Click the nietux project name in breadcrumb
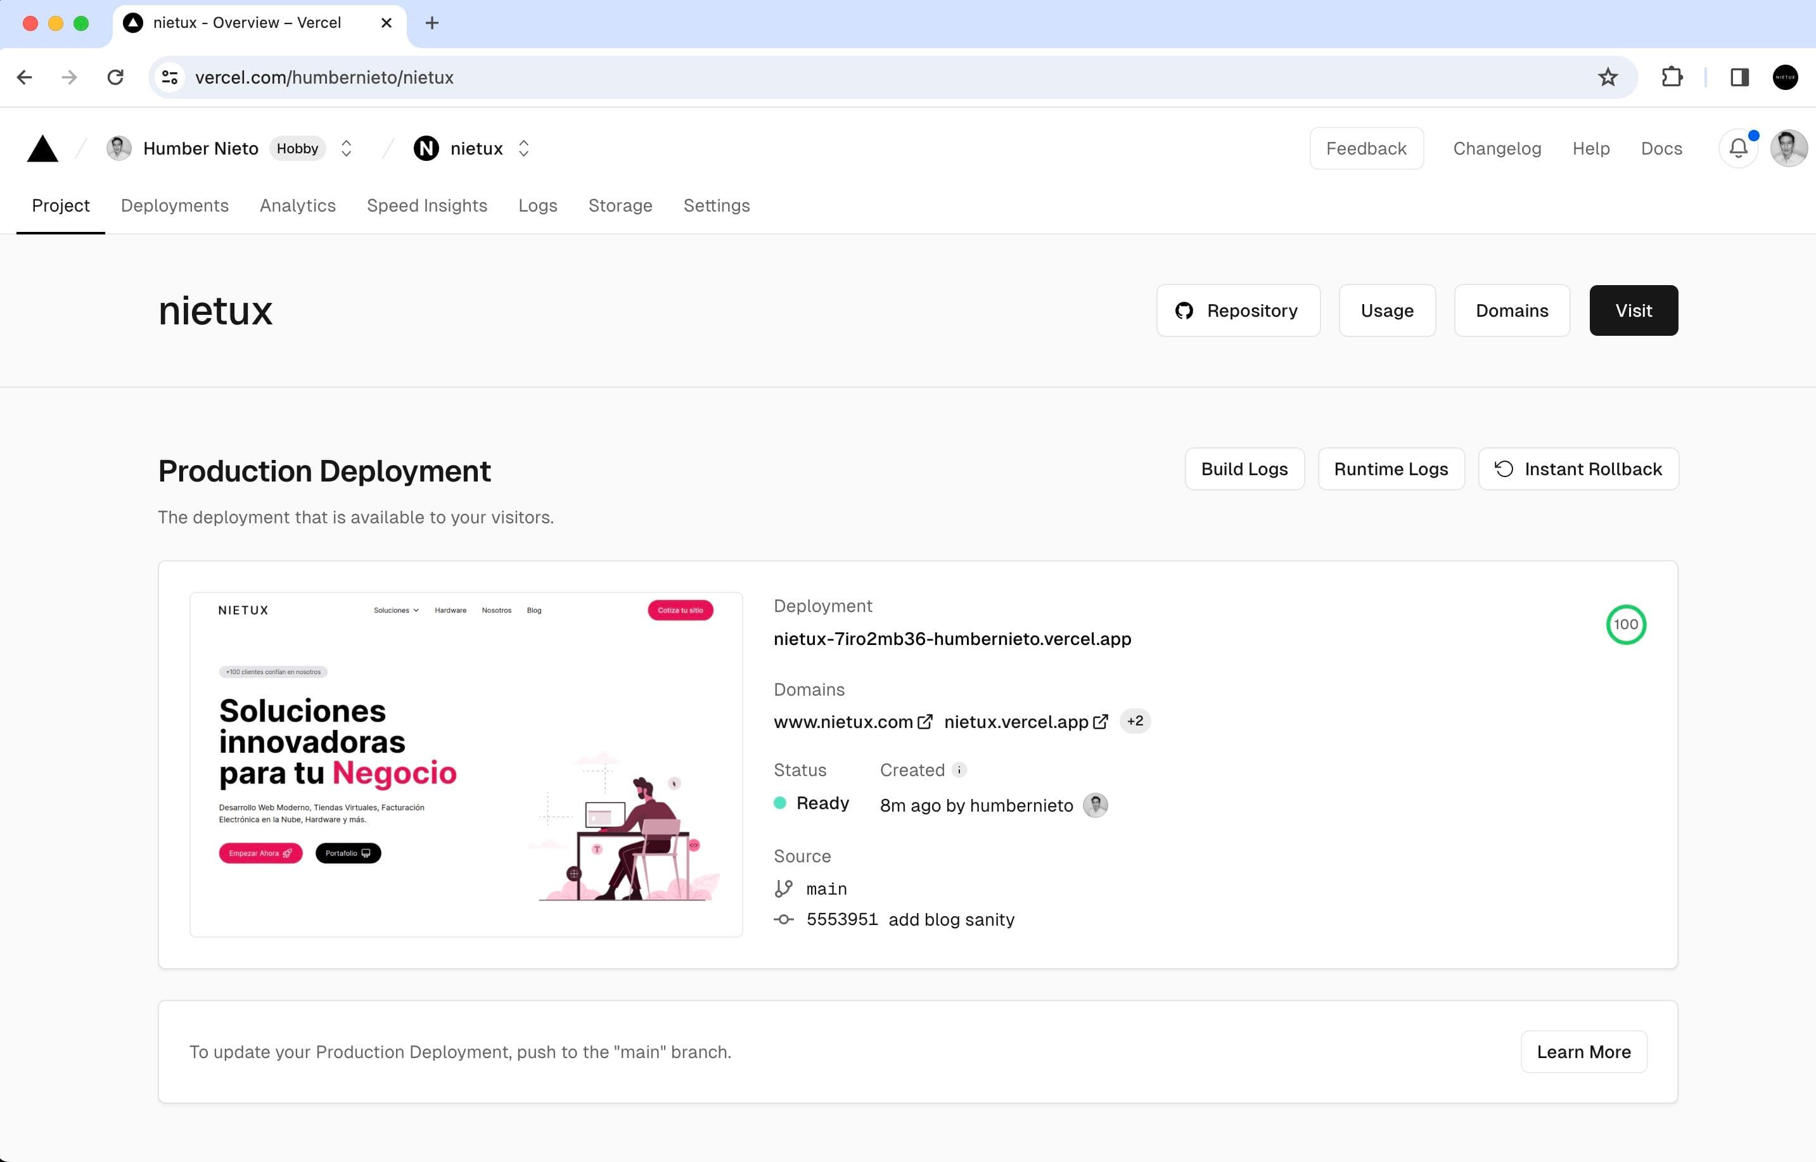This screenshot has width=1816, height=1162. (x=476, y=149)
